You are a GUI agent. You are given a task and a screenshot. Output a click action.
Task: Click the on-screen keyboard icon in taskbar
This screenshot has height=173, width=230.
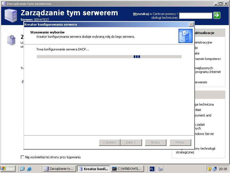tap(160, 169)
